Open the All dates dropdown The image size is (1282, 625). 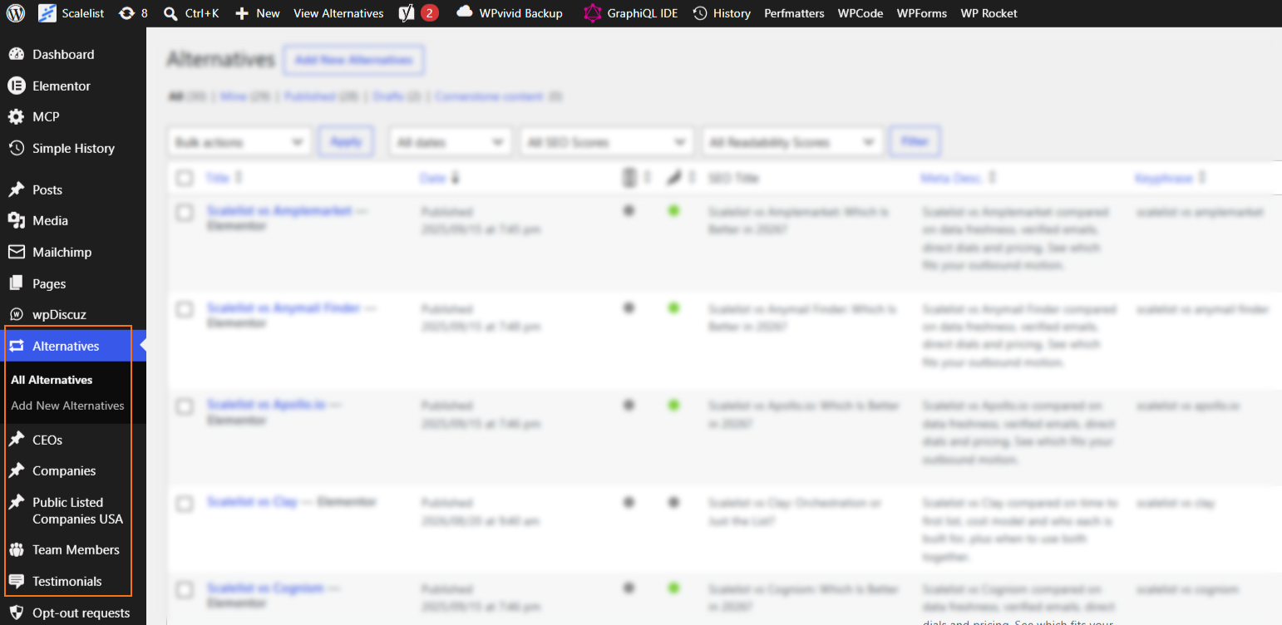[x=450, y=142]
